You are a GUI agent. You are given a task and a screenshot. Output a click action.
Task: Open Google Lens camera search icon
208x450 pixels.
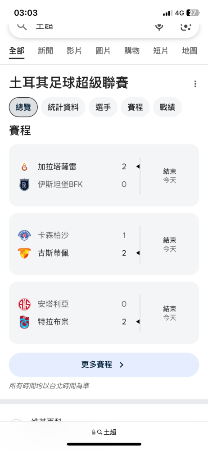185,27
